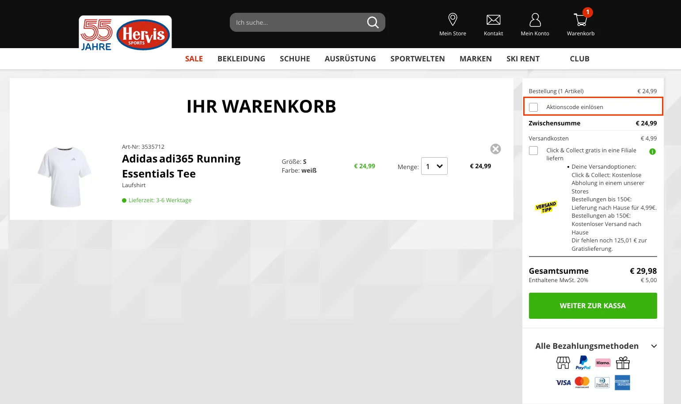
Task: Click the Visa payment icon
Action: point(563,383)
